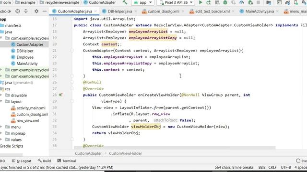Open the Pixel 3 API 26 device dropdown
Viewport: 307px width, 172px height.
click(176, 2)
